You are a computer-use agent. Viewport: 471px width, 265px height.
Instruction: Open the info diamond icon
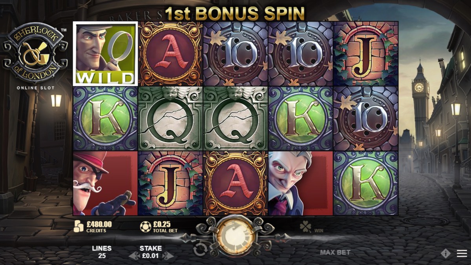(x=445, y=253)
